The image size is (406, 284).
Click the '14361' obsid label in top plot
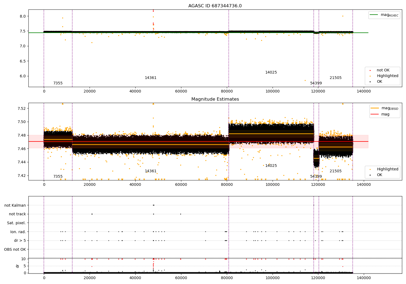pyautogui.click(x=150, y=78)
